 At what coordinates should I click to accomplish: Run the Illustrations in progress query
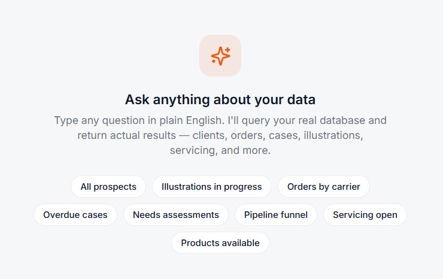coord(211,187)
